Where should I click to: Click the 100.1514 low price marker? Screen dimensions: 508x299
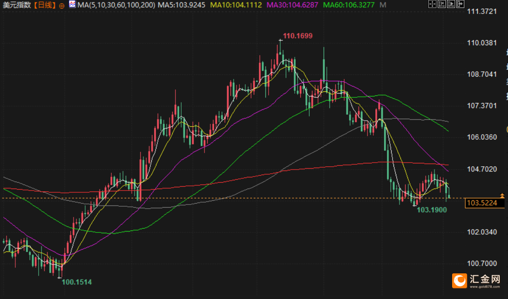click(77, 282)
